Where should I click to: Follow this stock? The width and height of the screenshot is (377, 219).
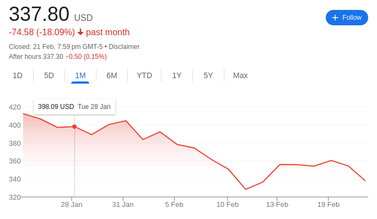pos(347,18)
